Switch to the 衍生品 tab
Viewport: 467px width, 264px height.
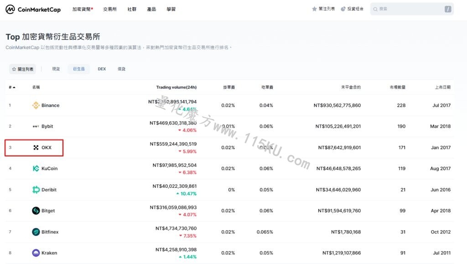point(79,69)
